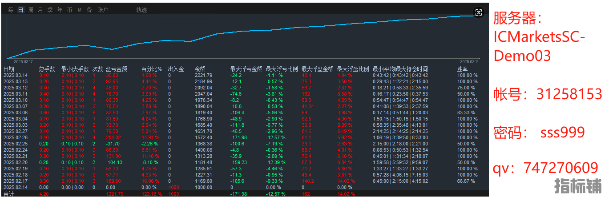Click the loss value -104.13

(113, 162)
